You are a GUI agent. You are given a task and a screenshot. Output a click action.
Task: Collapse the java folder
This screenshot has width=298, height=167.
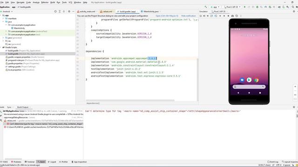[x=3, y=22]
